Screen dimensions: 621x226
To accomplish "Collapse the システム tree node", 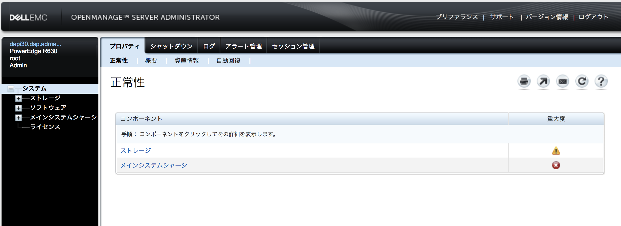I will point(11,89).
